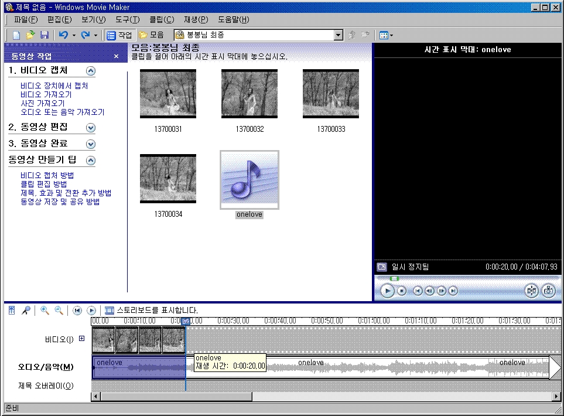Click the preview seek bar handle
Screen dimensions: 564x416
point(394,278)
